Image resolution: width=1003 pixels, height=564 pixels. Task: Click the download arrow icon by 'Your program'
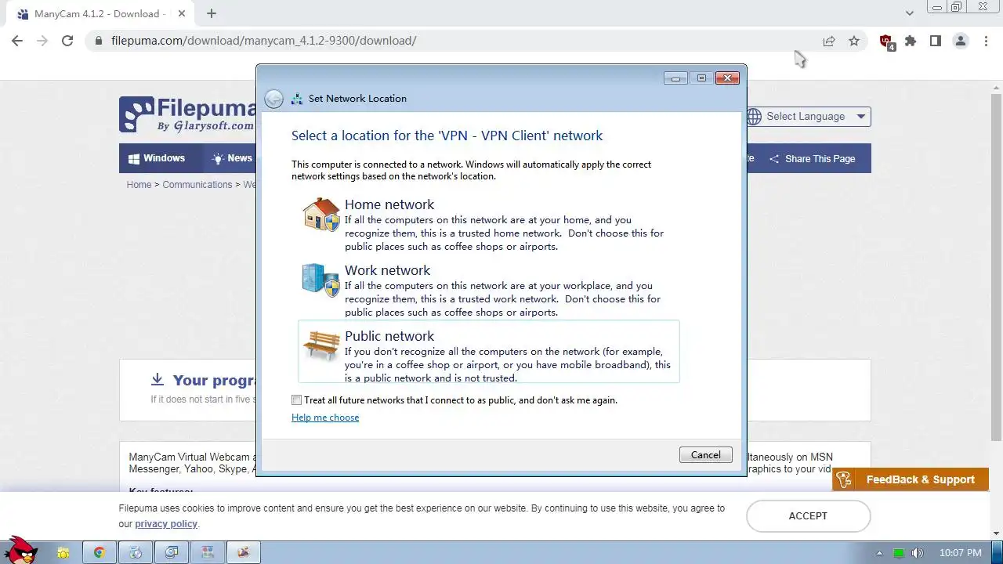tap(157, 380)
